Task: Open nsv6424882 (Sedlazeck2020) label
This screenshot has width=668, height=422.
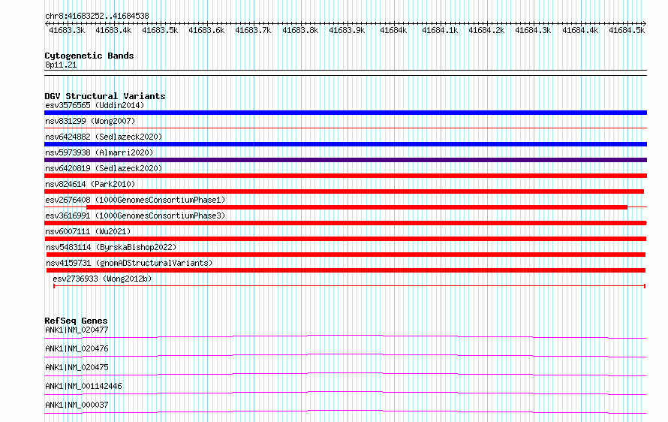Action: [x=104, y=137]
